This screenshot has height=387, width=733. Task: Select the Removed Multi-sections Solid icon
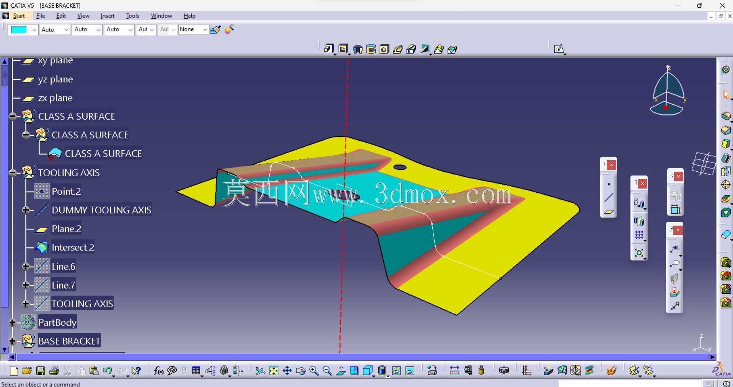click(x=453, y=49)
